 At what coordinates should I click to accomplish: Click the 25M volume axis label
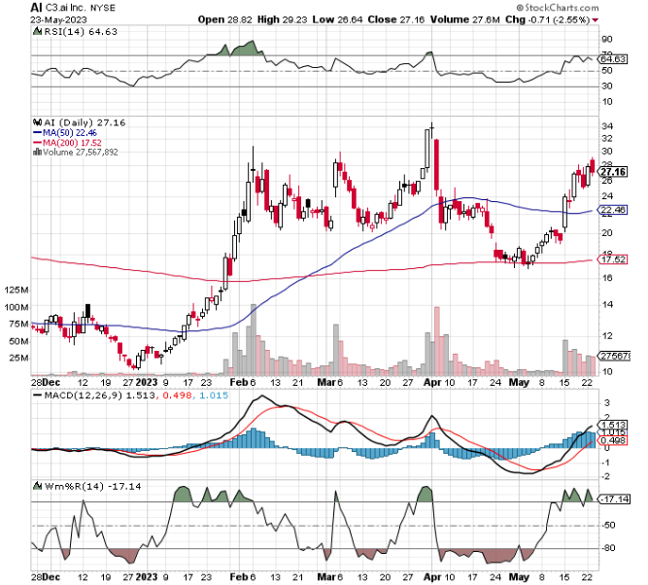click(x=18, y=358)
